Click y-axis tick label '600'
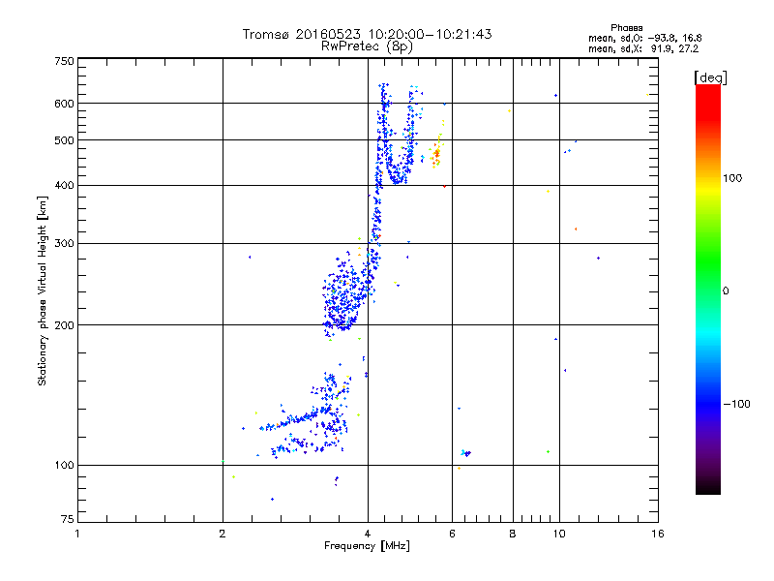 64,104
